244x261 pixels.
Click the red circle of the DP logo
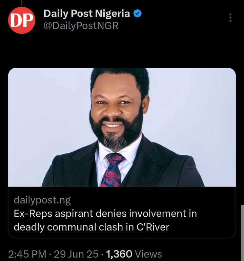pos(13,14)
